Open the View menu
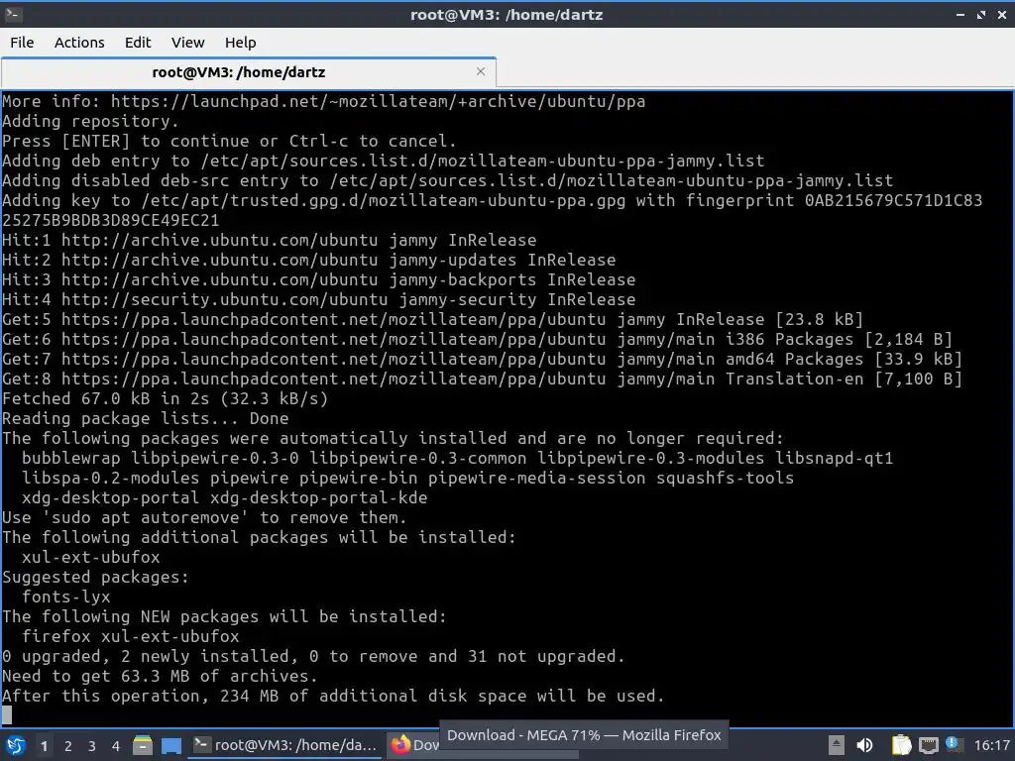 point(187,42)
